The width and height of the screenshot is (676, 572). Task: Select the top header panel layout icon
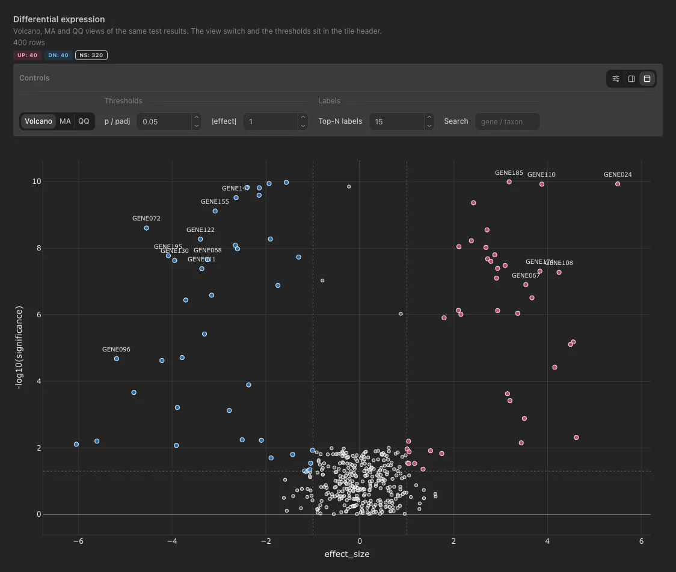click(x=647, y=79)
